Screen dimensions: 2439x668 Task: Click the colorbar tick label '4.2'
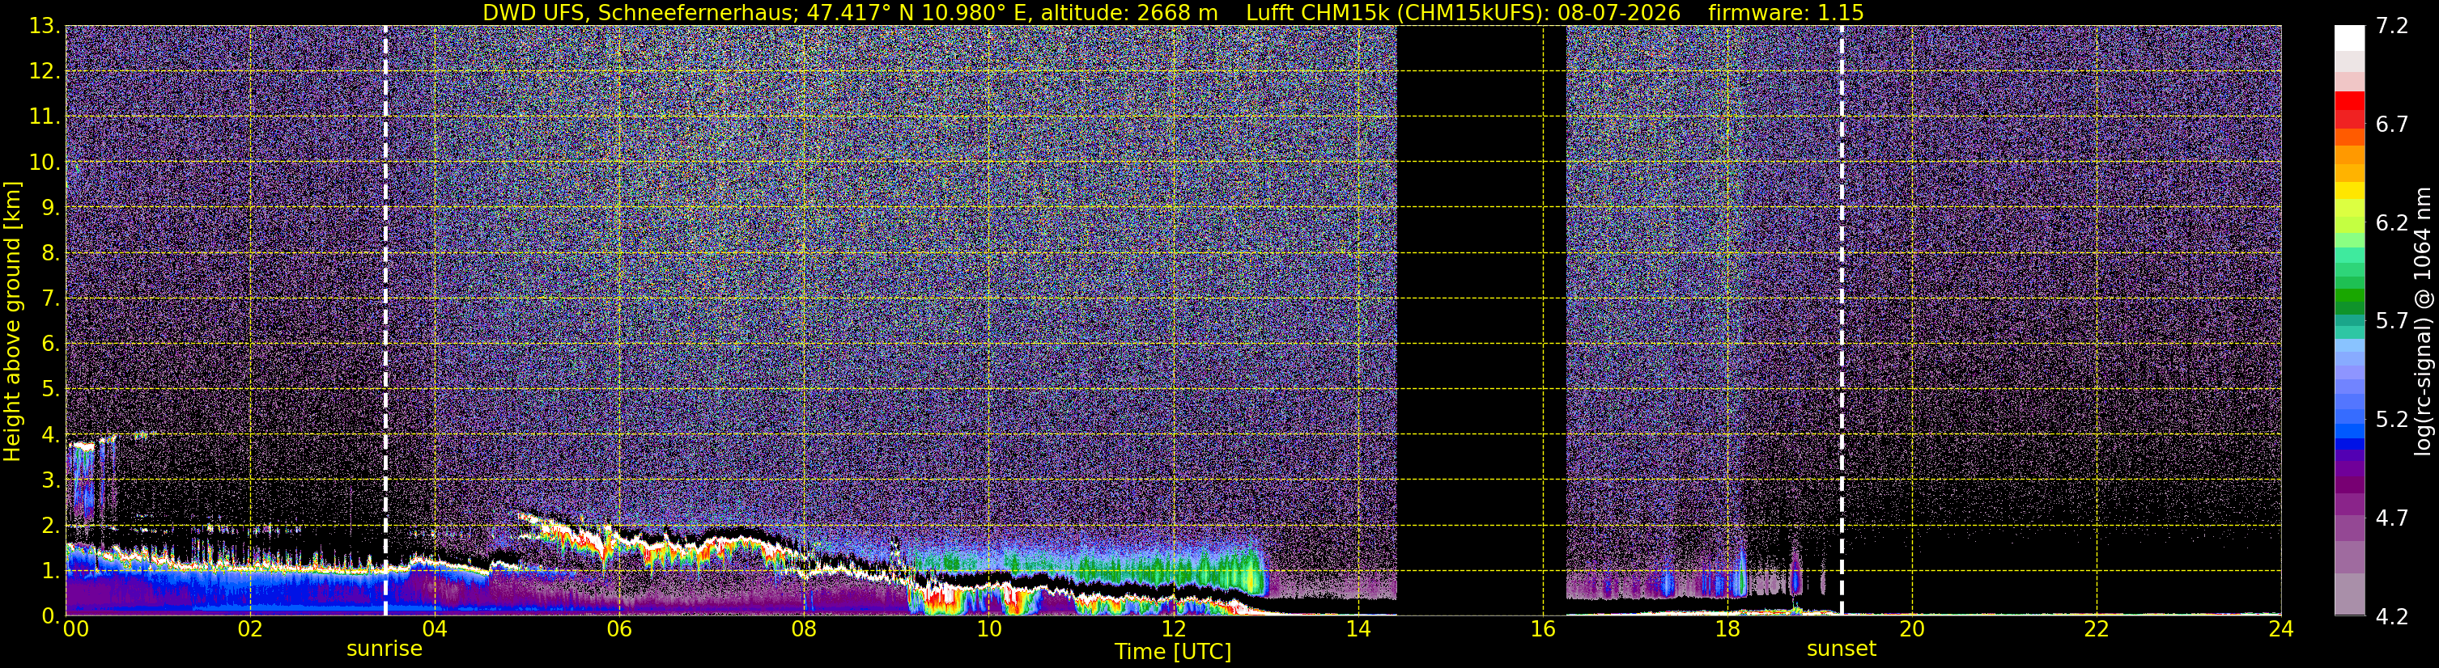pyautogui.click(x=2392, y=616)
